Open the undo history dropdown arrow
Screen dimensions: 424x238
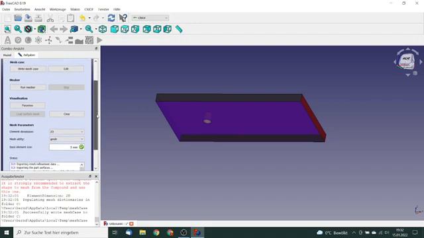[x=89, y=18]
